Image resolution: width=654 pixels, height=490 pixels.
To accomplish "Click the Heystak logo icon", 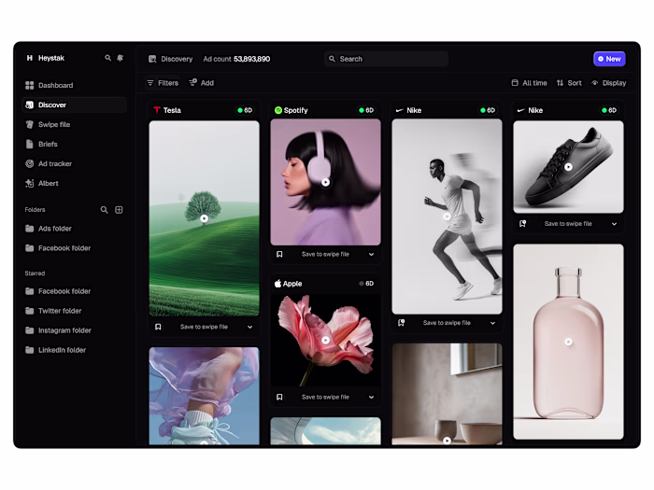I will pos(30,58).
